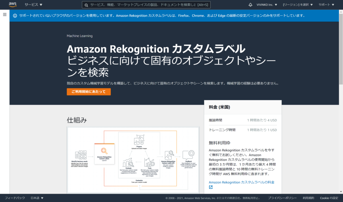Click the scrollbar down arrow

click(x=341, y=192)
